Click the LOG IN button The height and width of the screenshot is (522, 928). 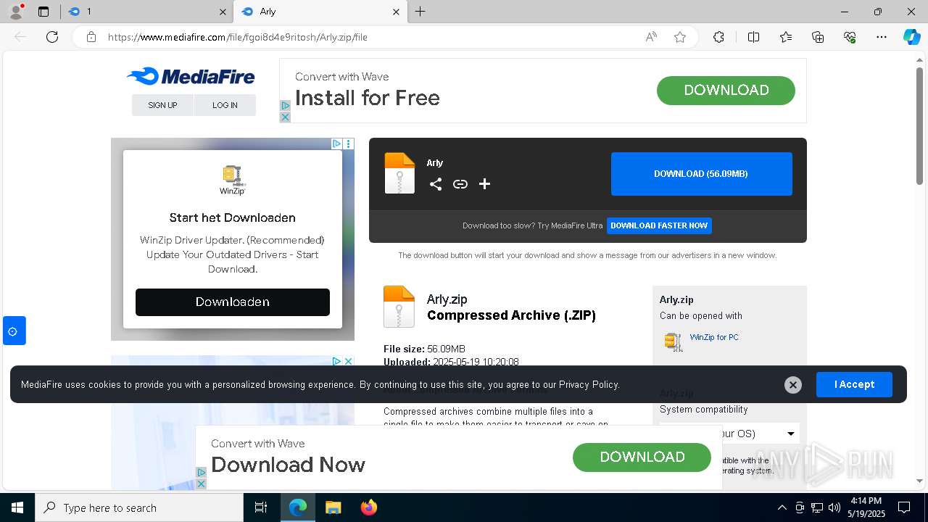point(225,105)
